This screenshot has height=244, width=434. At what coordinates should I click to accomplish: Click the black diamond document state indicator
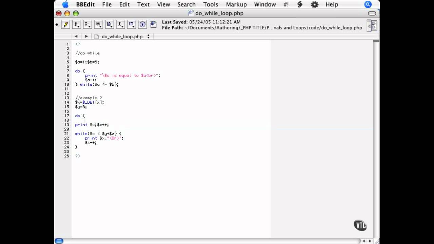click(57, 24)
